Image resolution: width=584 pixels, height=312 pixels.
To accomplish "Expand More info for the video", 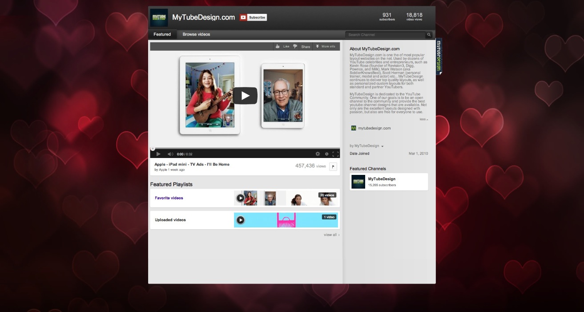I will (326, 46).
